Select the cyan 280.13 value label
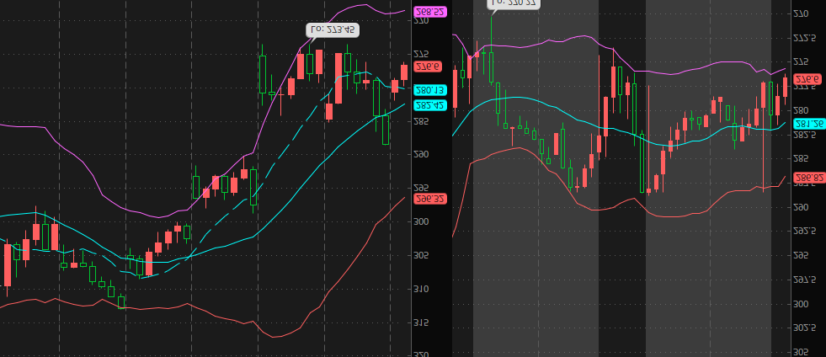 430,90
